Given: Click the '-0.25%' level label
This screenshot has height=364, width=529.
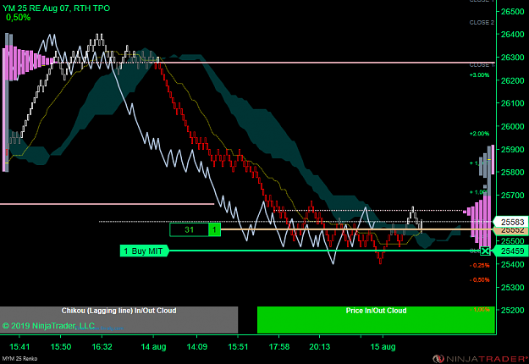Looking at the screenshot, I should coord(479,266).
